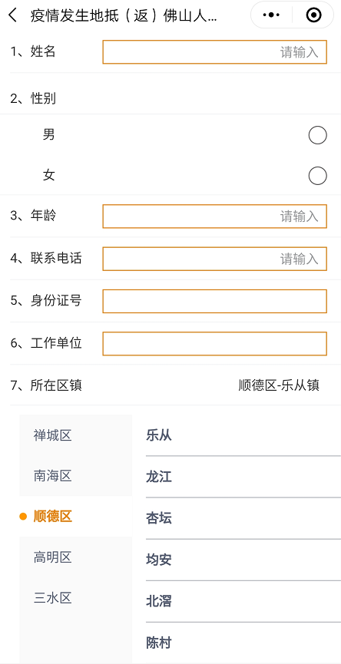Choose 杏坛 town option
341x664 pixels.
point(243,518)
